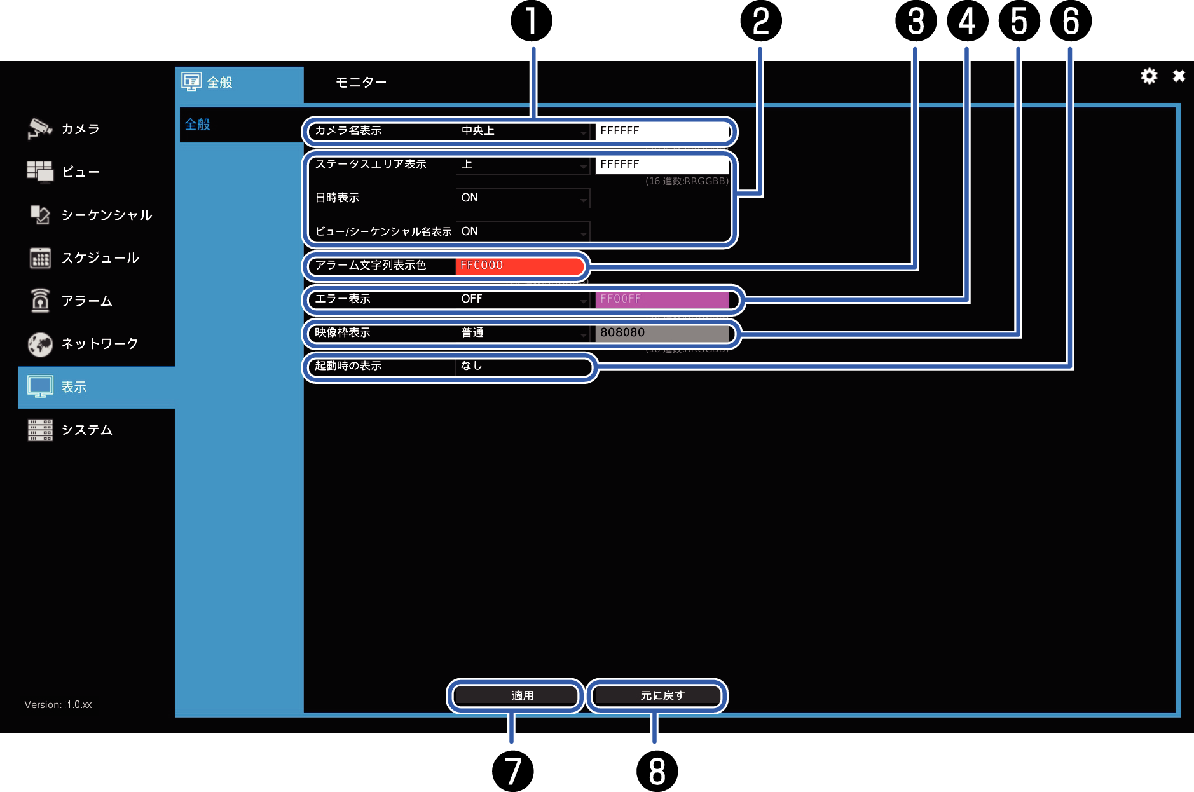The height and width of the screenshot is (792, 1194).
Task: Edit the ステータスエリア表示 color field FFFFFF
Action: click(x=662, y=165)
